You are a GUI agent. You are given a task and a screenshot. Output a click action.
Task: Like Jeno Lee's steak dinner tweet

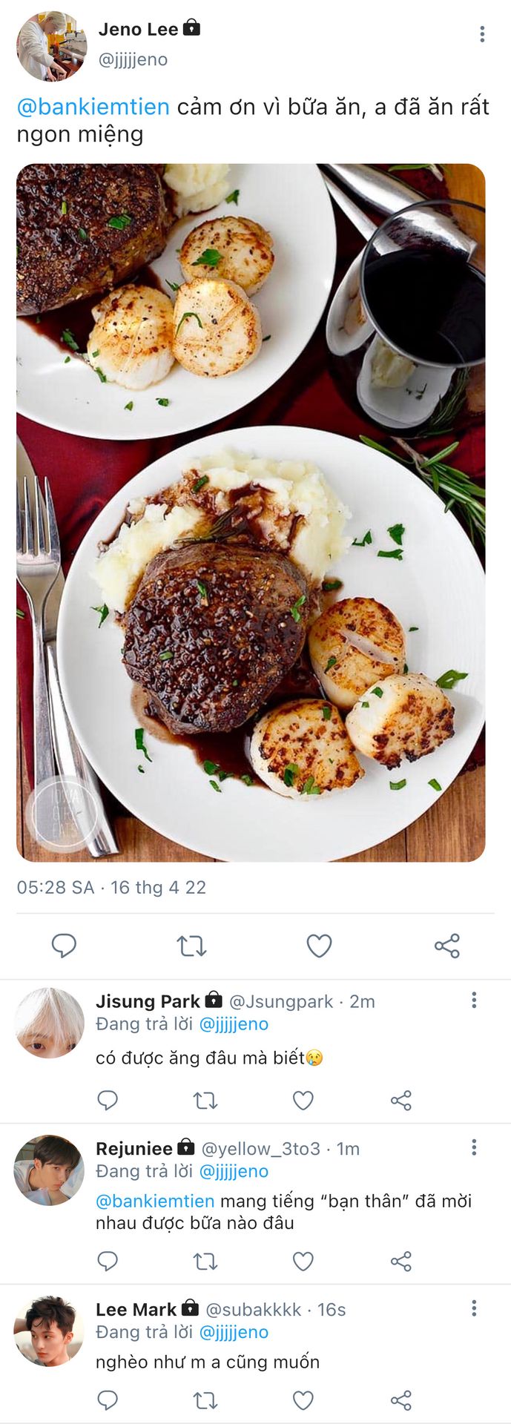[x=319, y=946]
